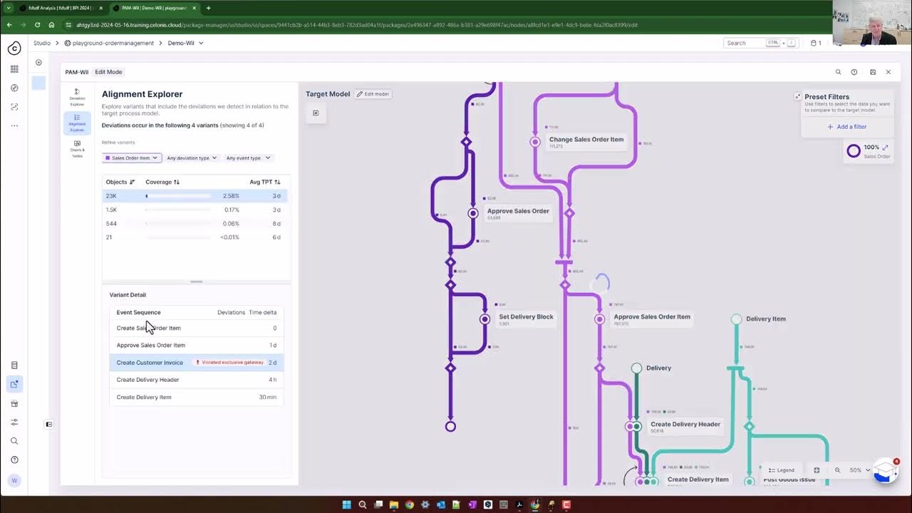Open the Sales Order Item dropdown
This screenshot has height=513, width=912.
(132, 158)
